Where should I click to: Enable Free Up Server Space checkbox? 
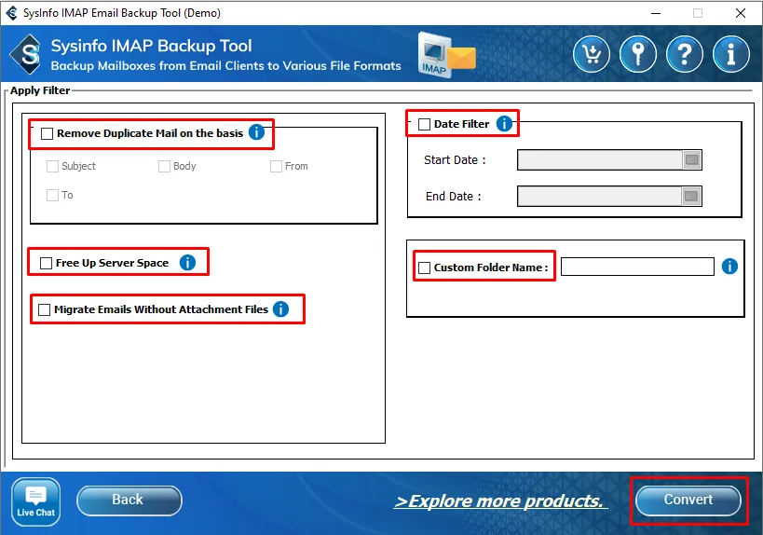[x=47, y=264]
